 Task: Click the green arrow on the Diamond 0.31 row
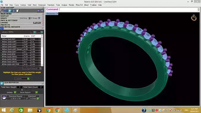tap(38, 99)
